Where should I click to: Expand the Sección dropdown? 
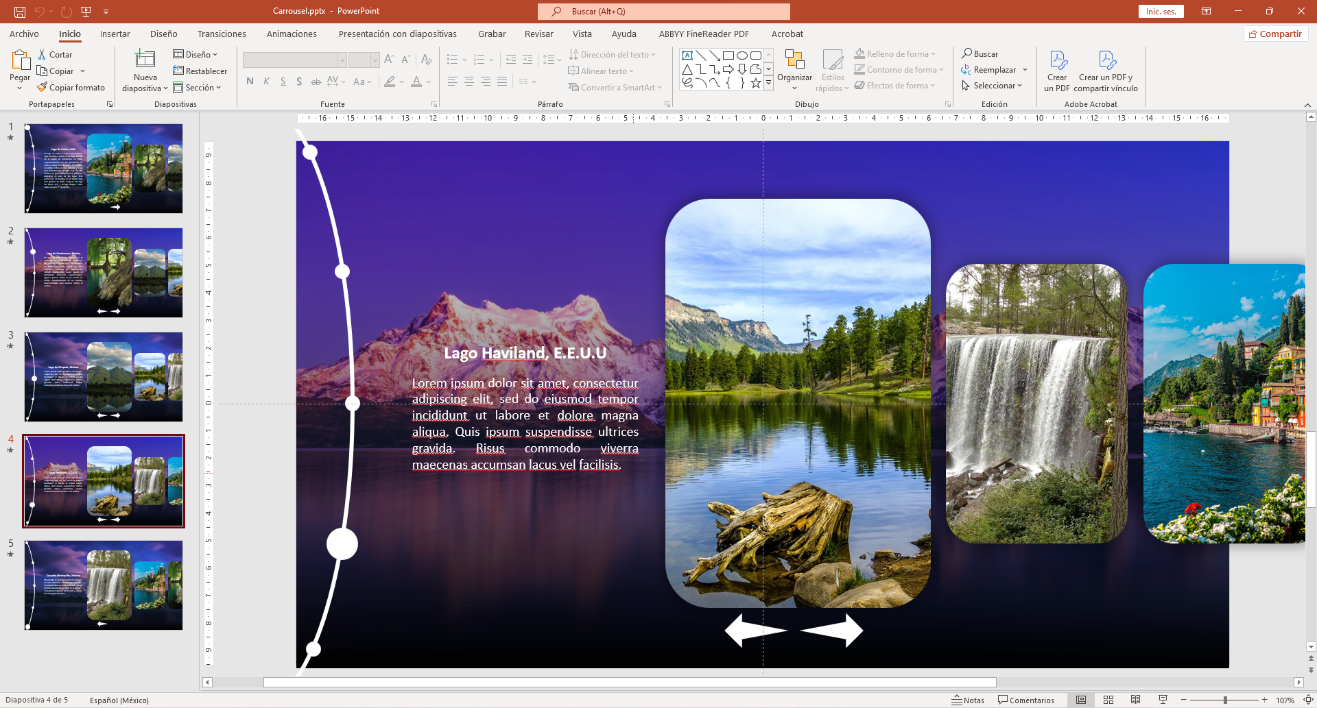point(197,88)
